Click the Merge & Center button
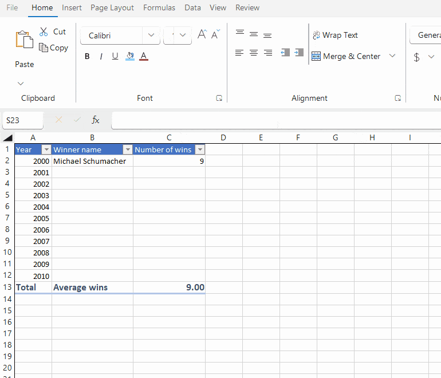Image resolution: width=441 pixels, height=378 pixels. tap(346, 56)
